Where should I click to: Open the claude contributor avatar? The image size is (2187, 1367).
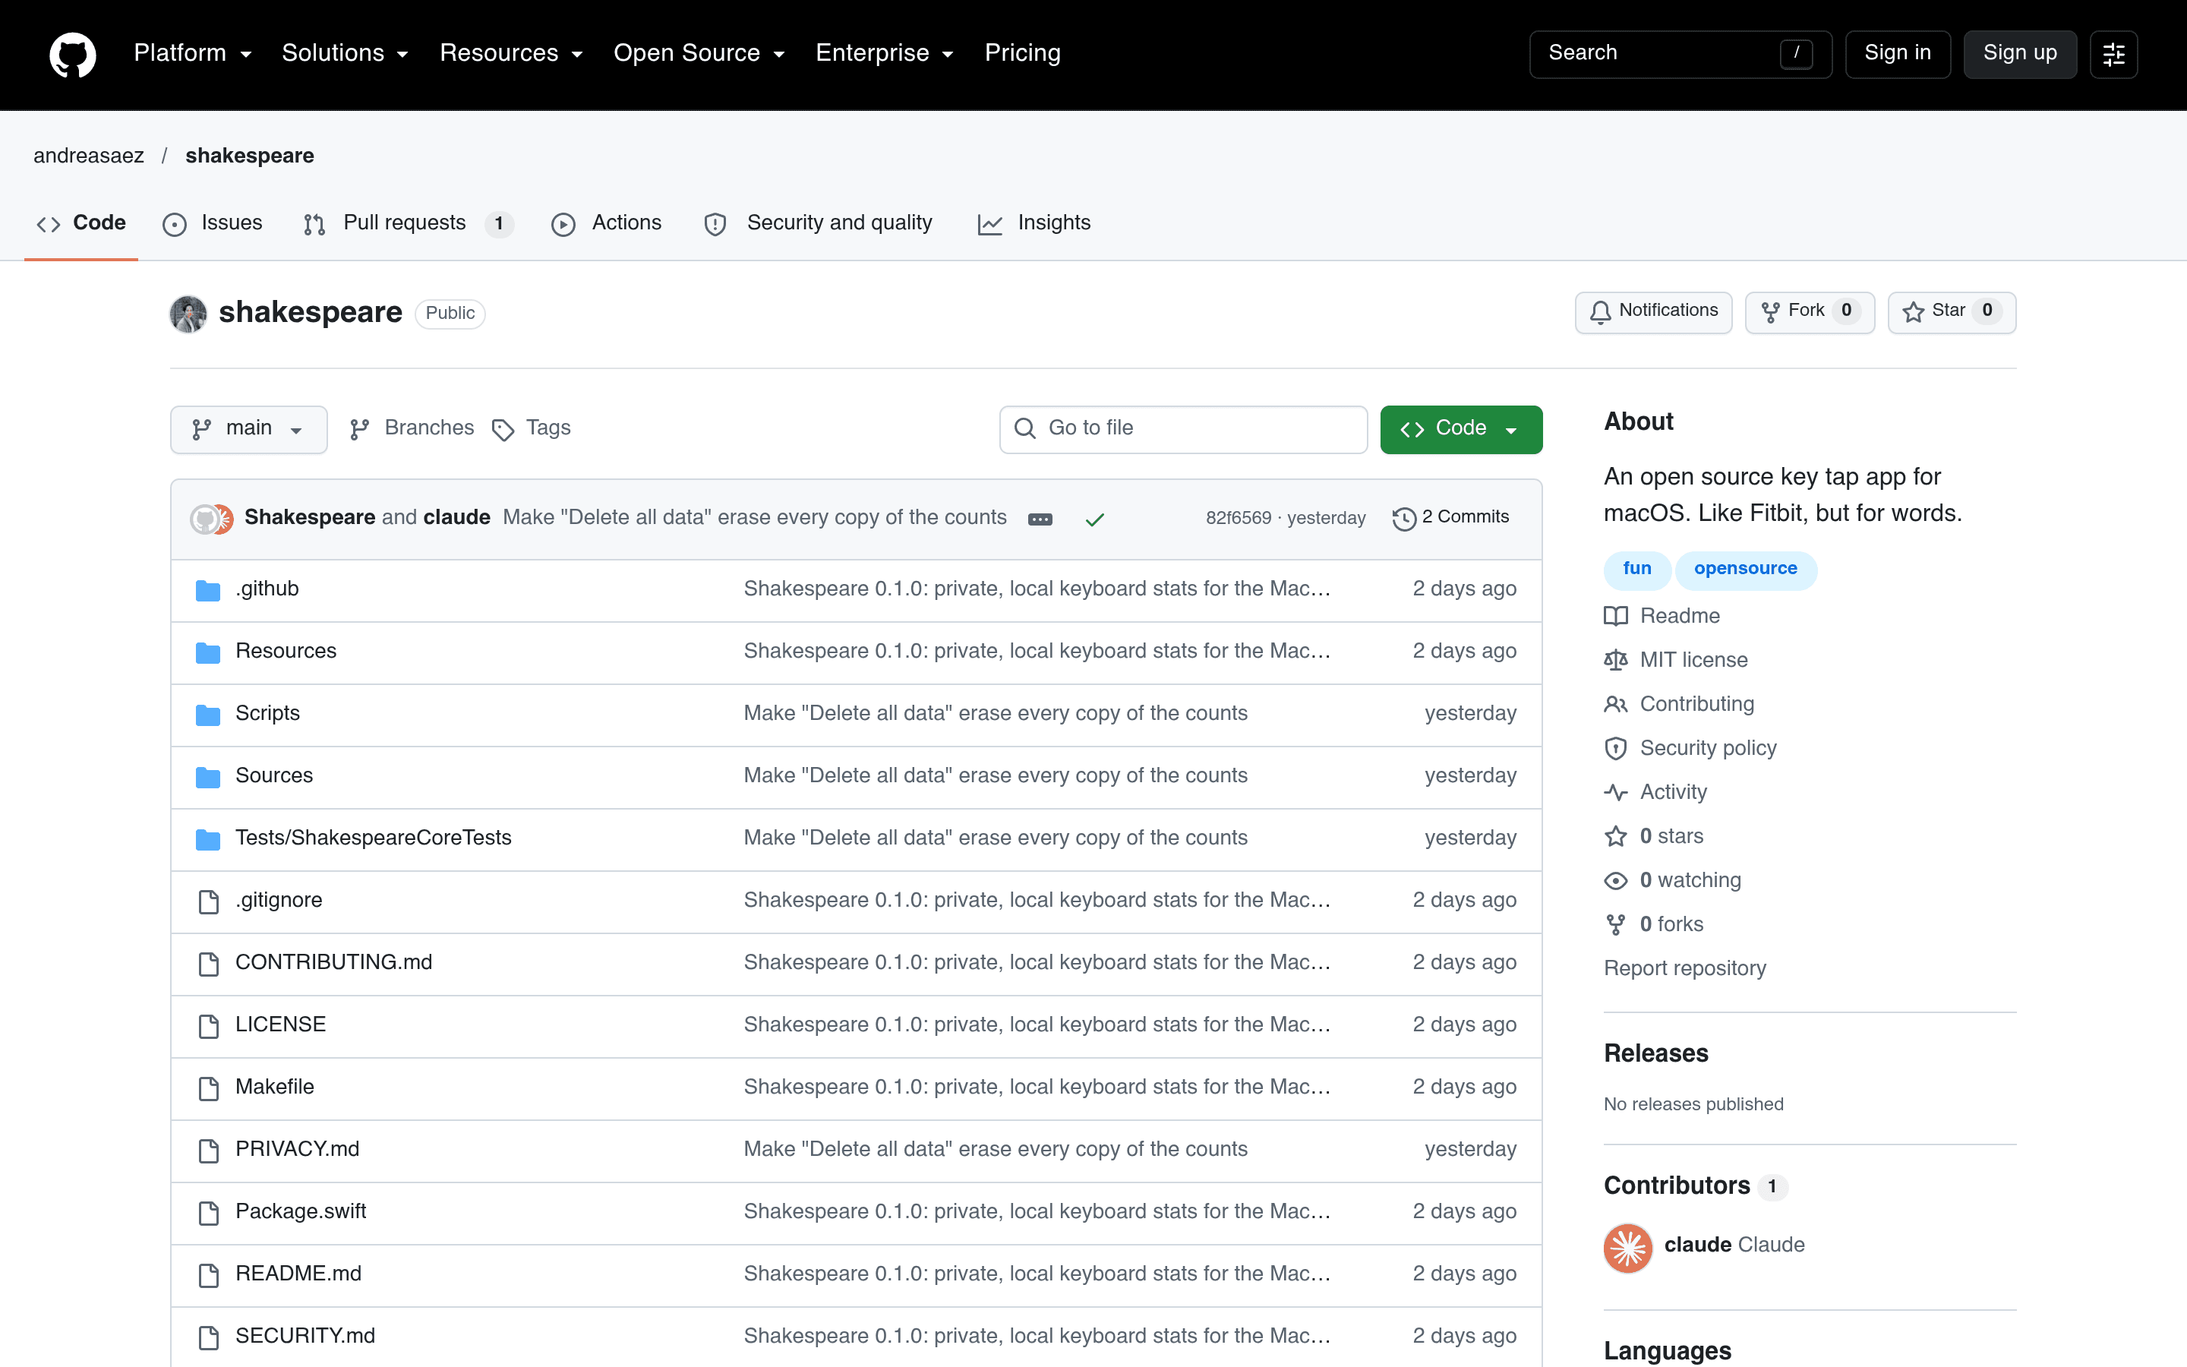[1627, 1247]
